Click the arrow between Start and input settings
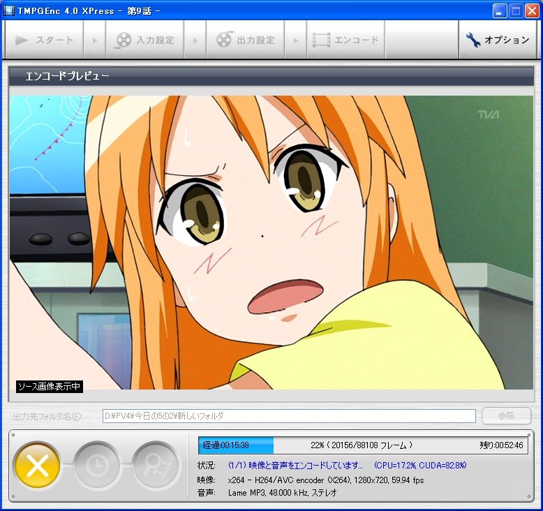The image size is (543, 511). 94,40
